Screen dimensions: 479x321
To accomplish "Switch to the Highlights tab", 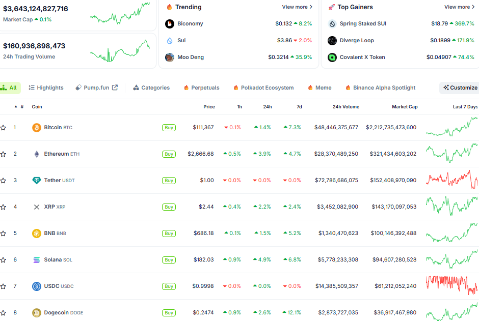I will tap(46, 88).
